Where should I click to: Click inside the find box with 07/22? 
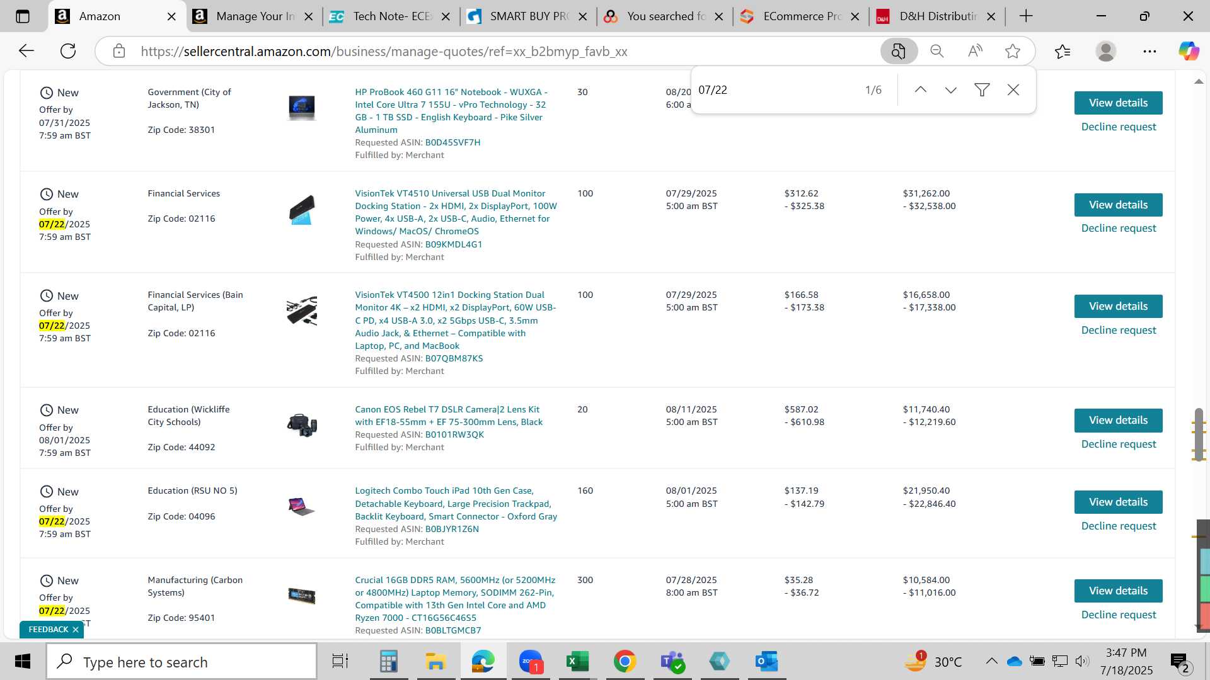click(775, 90)
